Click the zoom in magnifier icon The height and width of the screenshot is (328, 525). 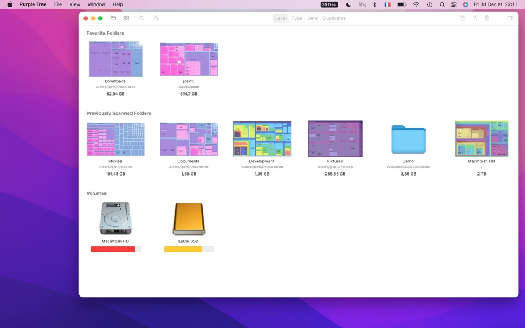(156, 18)
